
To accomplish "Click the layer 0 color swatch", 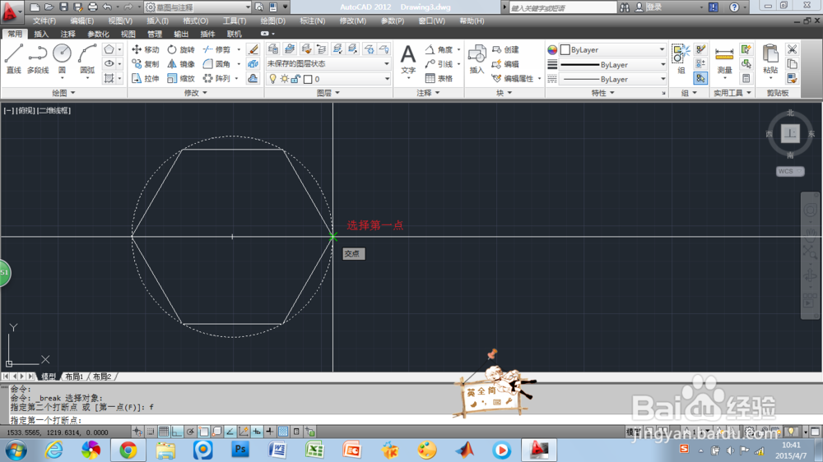I will coord(308,79).
